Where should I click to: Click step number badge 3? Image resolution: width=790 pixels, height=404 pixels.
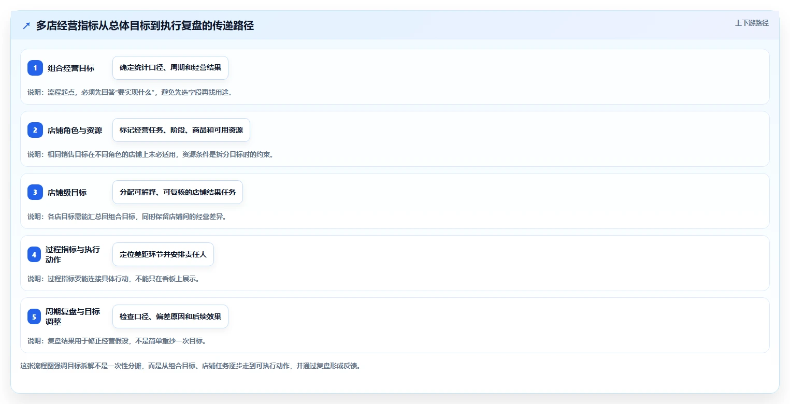35,192
